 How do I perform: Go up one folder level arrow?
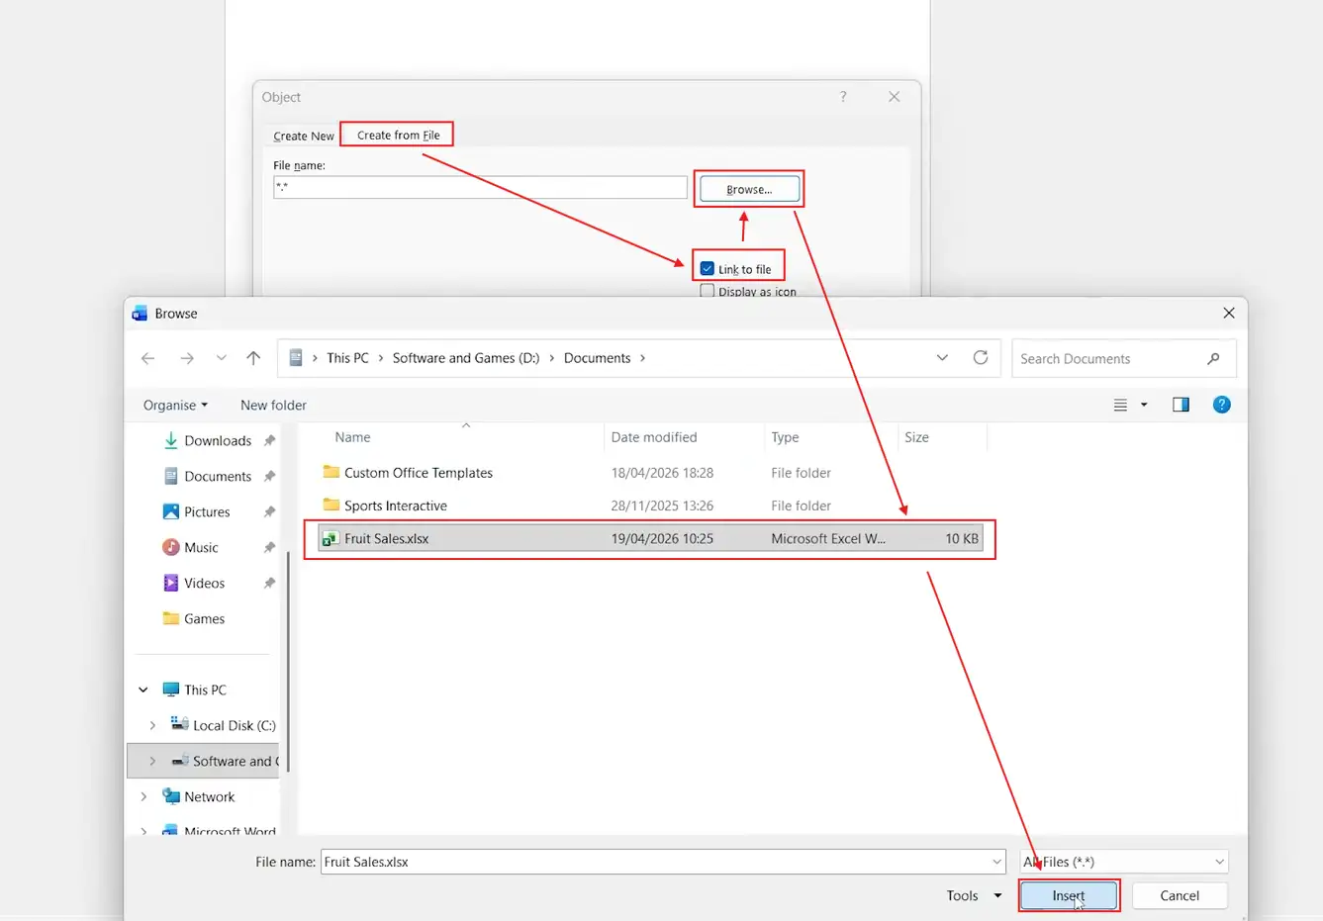coord(253,358)
